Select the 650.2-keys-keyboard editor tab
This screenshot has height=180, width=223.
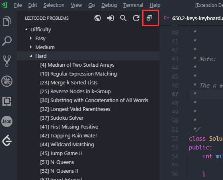click(x=193, y=18)
